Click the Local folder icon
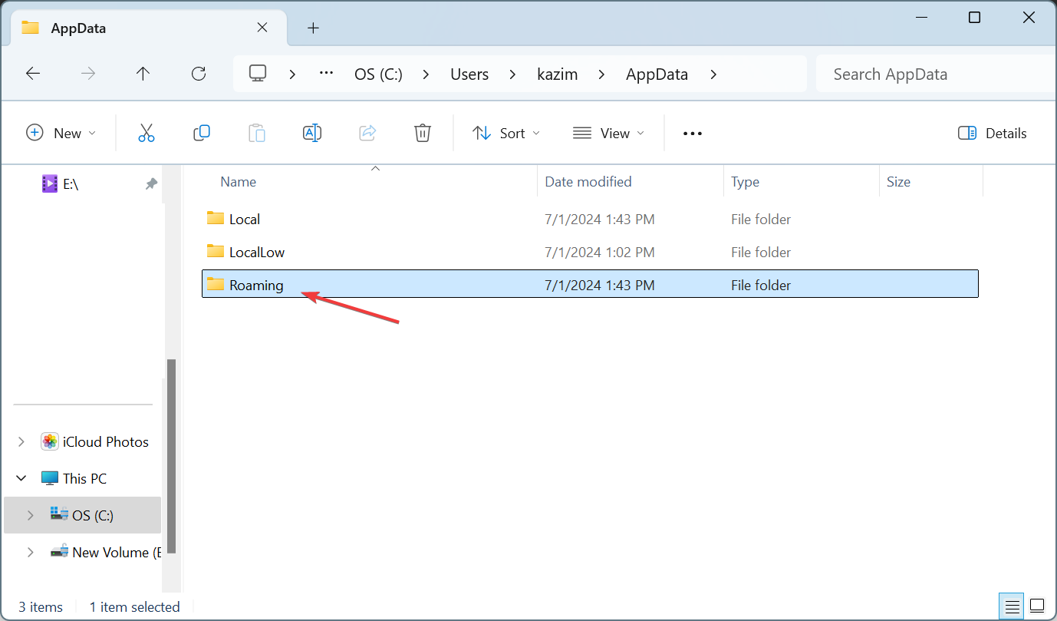This screenshot has height=621, width=1057. coord(216,218)
